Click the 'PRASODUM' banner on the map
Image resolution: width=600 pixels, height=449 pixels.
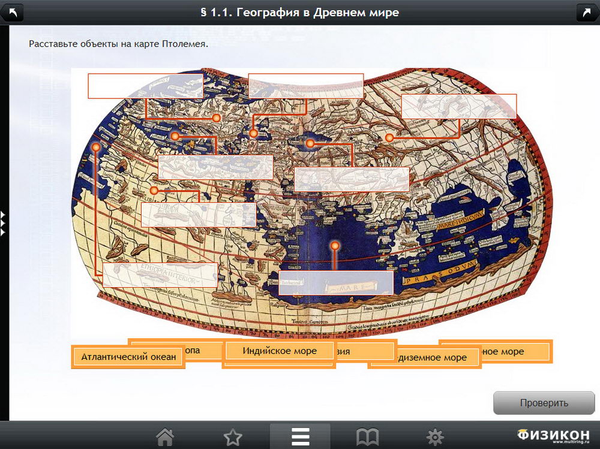pos(440,274)
